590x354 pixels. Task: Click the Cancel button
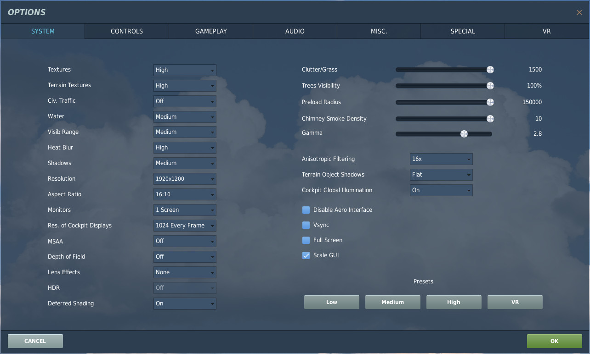coord(35,341)
